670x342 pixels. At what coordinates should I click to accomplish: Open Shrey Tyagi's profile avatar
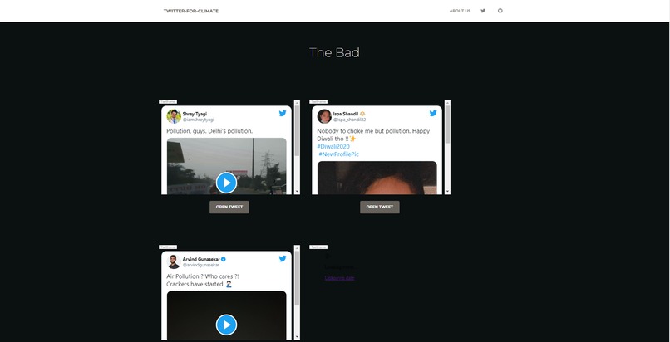pyautogui.click(x=174, y=116)
